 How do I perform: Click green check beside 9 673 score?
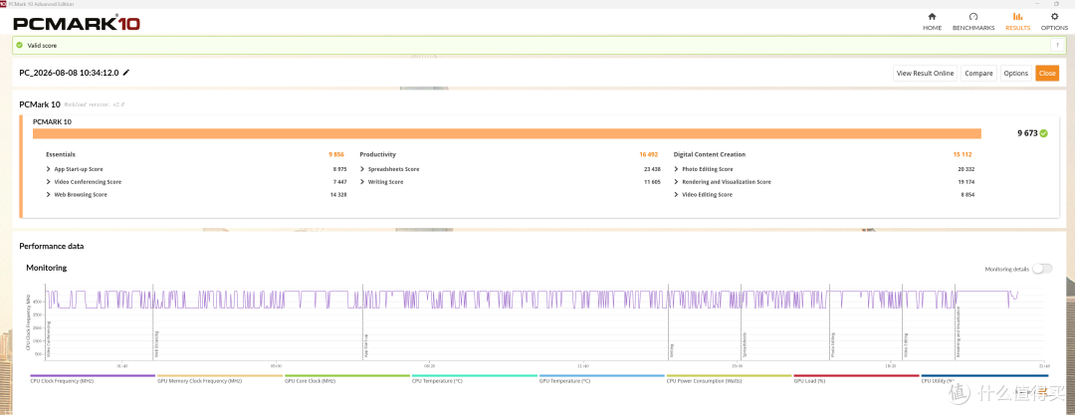[1043, 133]
